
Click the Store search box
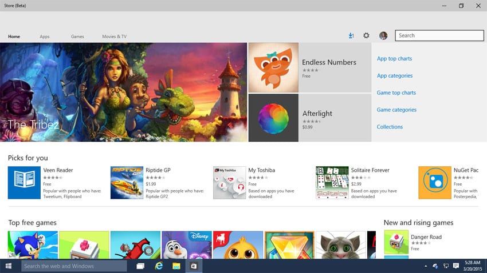click(439, 35)
